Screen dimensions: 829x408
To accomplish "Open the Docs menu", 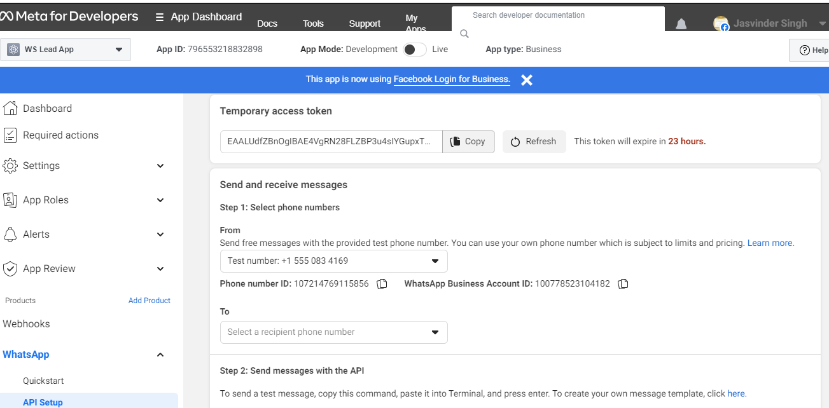I will coord(267,24).
